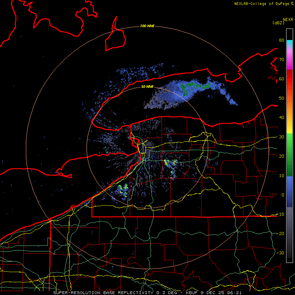
Task: Click the -10 value on the dBZ scale
Action: pos(280,214)
